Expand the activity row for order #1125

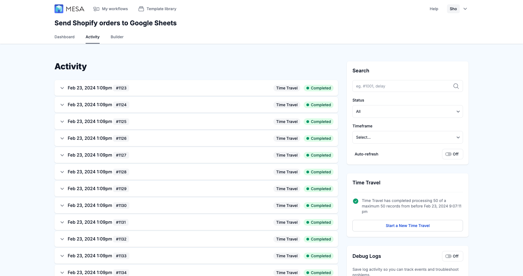pyautogui.click(x=62, y=122)
